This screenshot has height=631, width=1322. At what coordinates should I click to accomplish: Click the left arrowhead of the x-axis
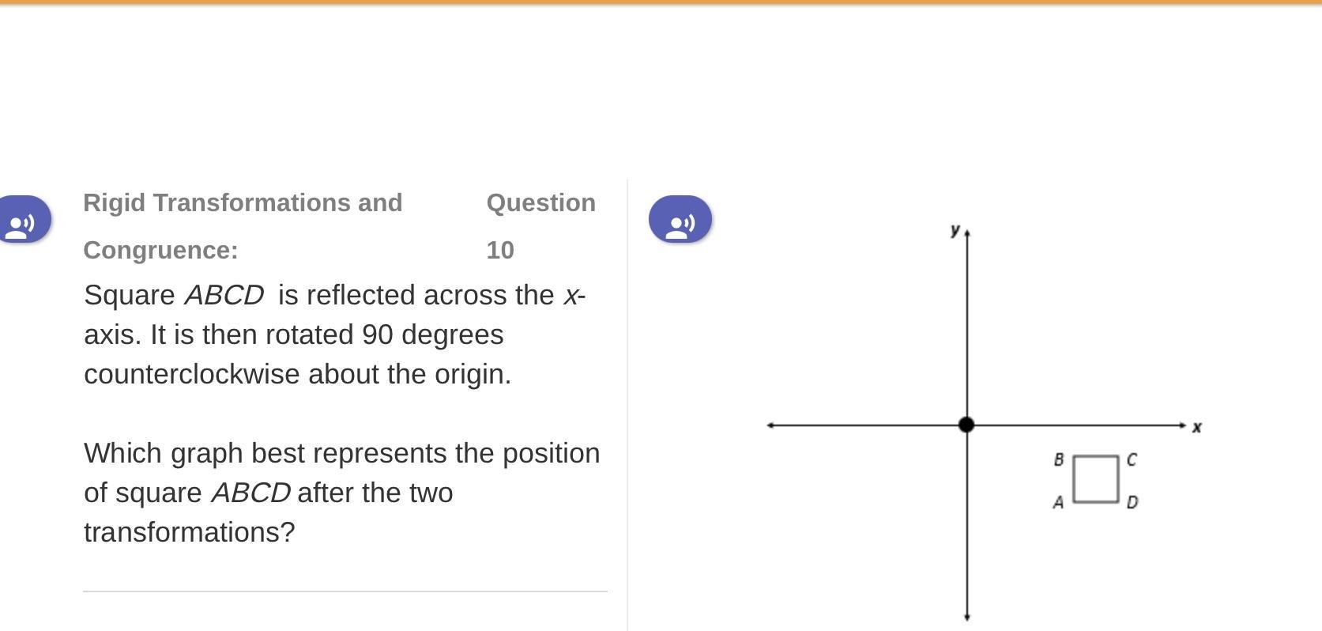pos(770,425)
